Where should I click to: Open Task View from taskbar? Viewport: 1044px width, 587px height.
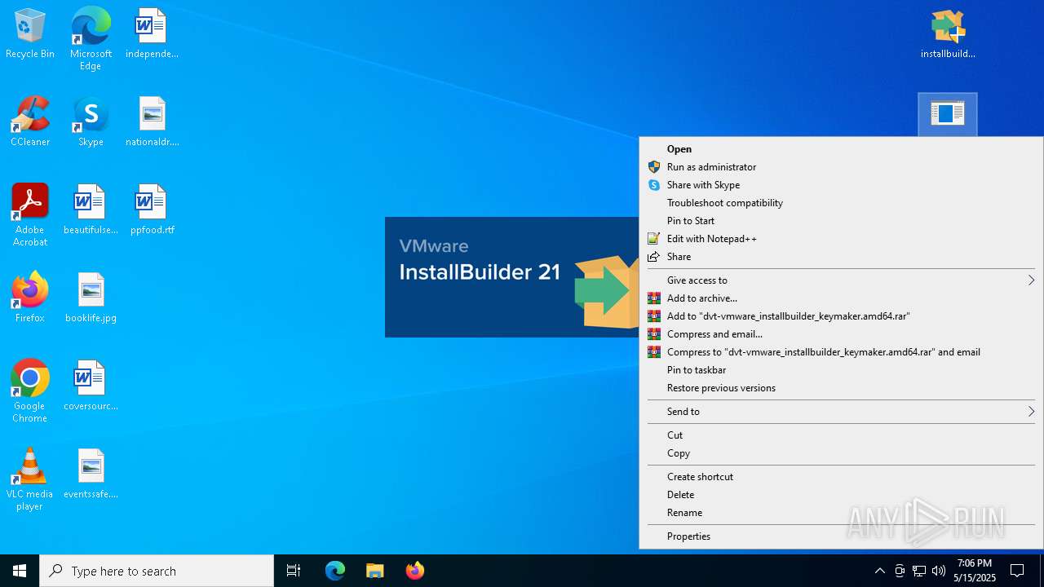[294, 571]
